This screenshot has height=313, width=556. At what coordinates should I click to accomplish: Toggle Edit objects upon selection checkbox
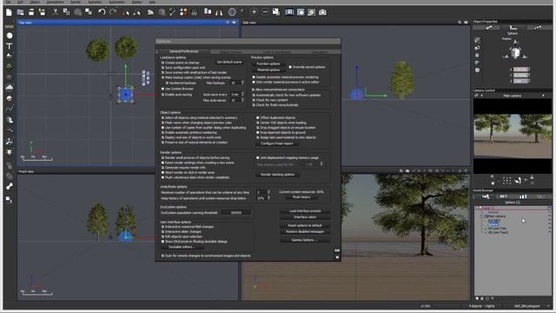coord(162,236)
